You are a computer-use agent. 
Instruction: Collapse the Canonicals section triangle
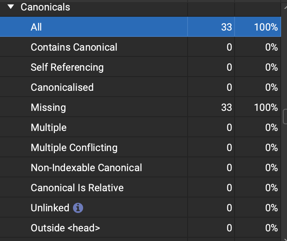pyautogui.click(x=11, y=7)
